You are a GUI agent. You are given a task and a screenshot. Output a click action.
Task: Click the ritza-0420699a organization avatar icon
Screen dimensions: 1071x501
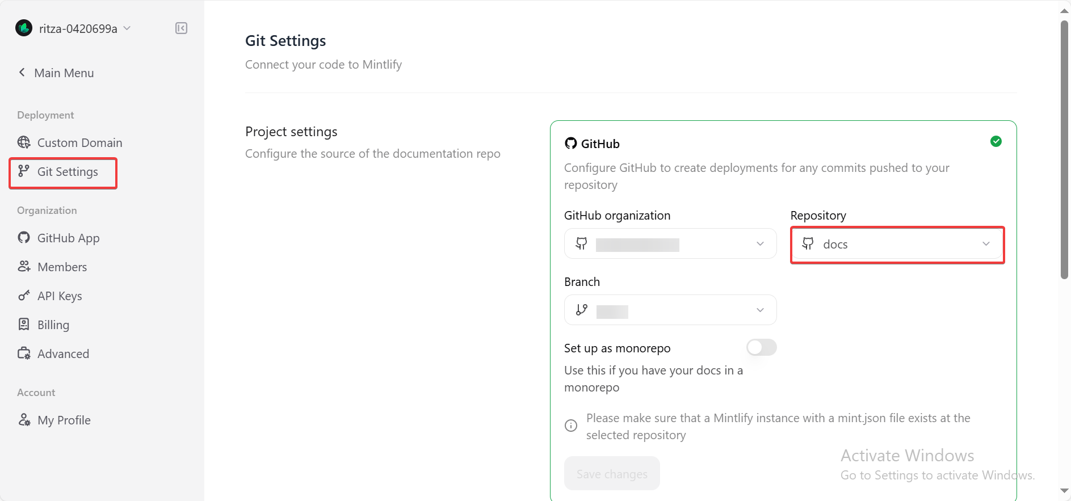click(24, 28)
